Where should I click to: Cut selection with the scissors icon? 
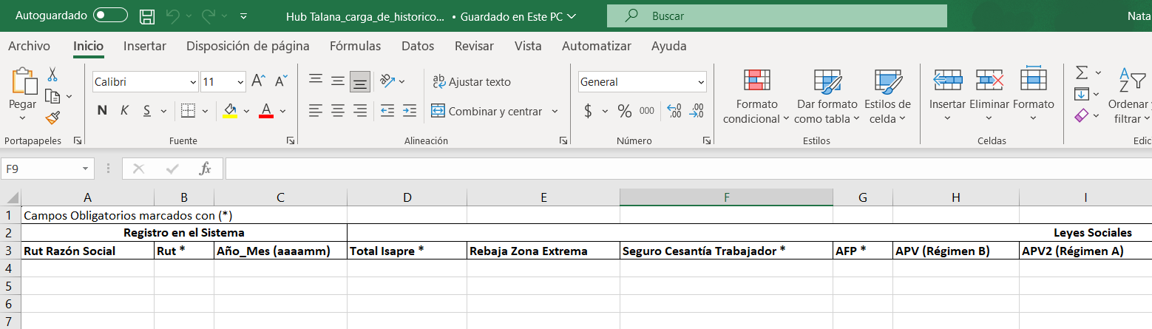52,75
